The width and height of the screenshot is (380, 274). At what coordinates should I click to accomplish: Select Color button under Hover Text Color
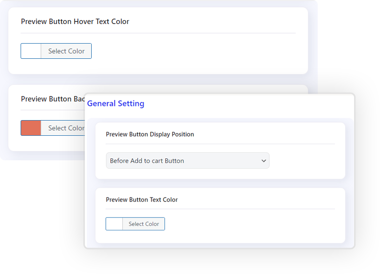[x=66, y=51]
